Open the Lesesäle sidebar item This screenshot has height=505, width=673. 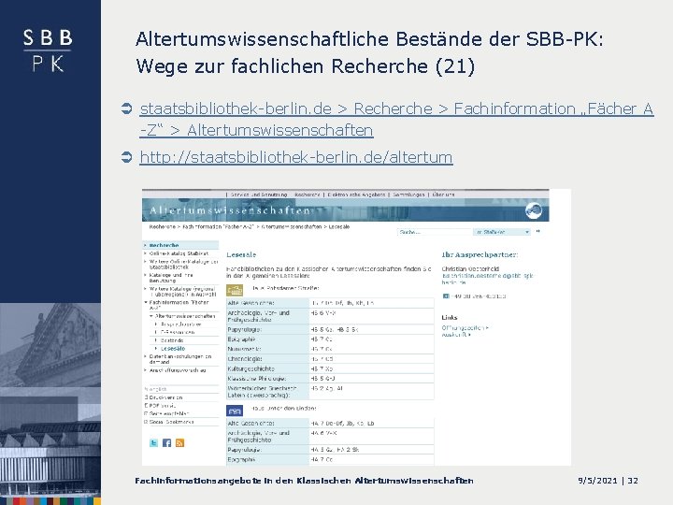click(173, 348)
